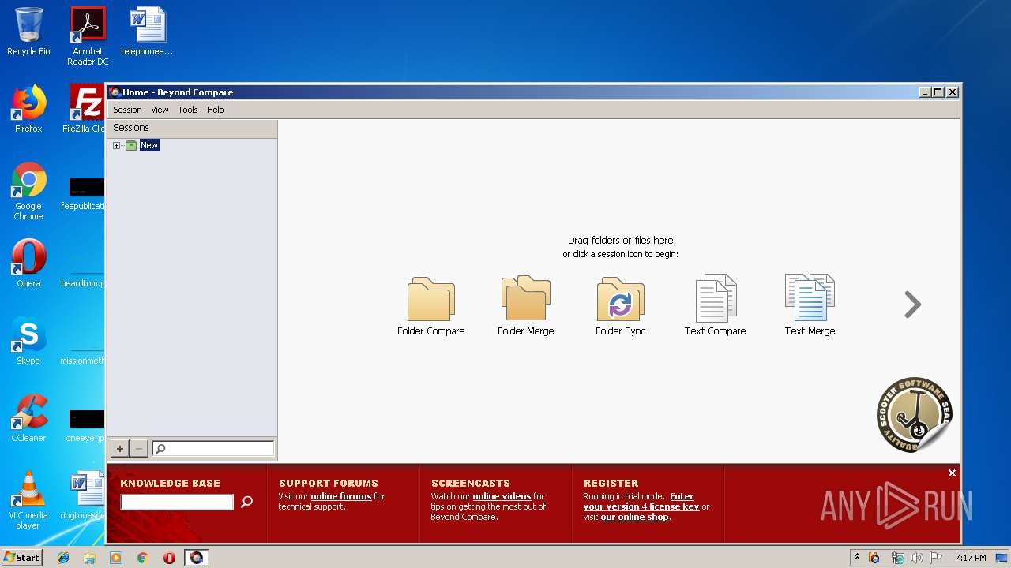Open the Help menu

tap(215, 110)
